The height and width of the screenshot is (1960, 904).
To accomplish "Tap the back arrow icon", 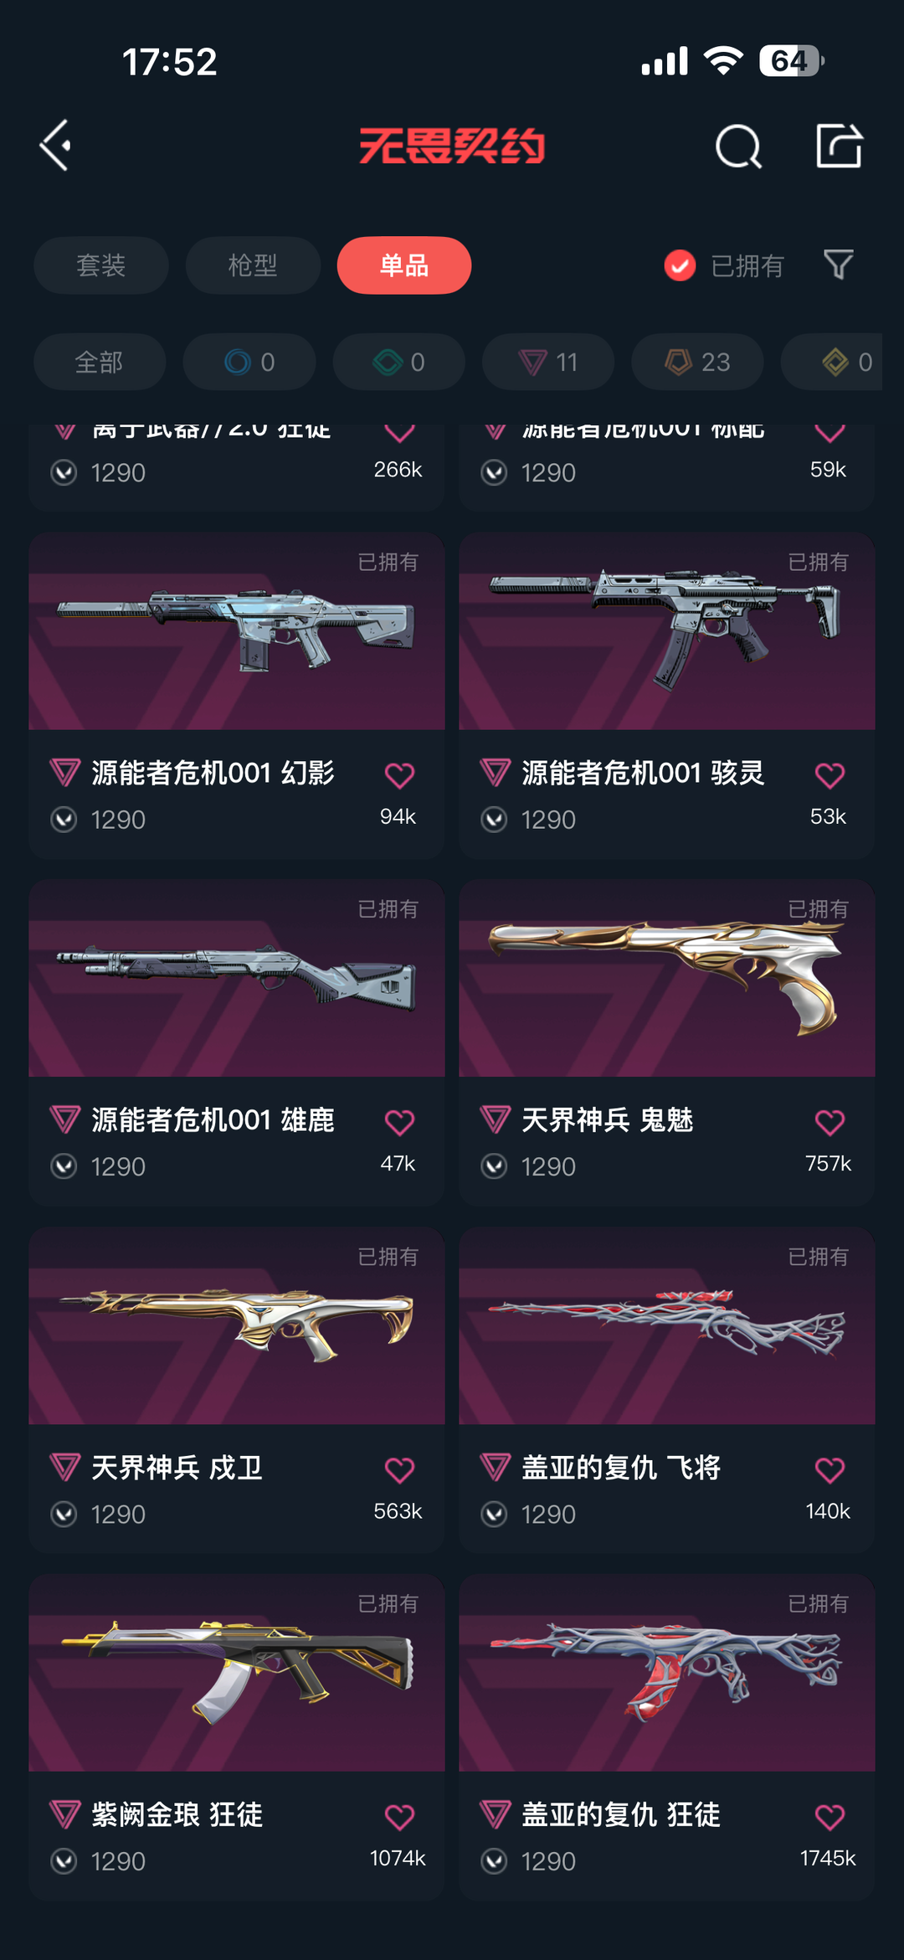I will tap(56, 146).
